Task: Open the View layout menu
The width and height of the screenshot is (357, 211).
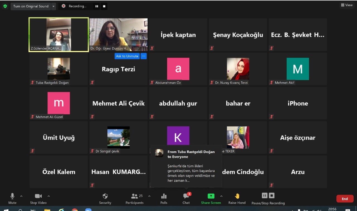Action: tap(347, 5)
